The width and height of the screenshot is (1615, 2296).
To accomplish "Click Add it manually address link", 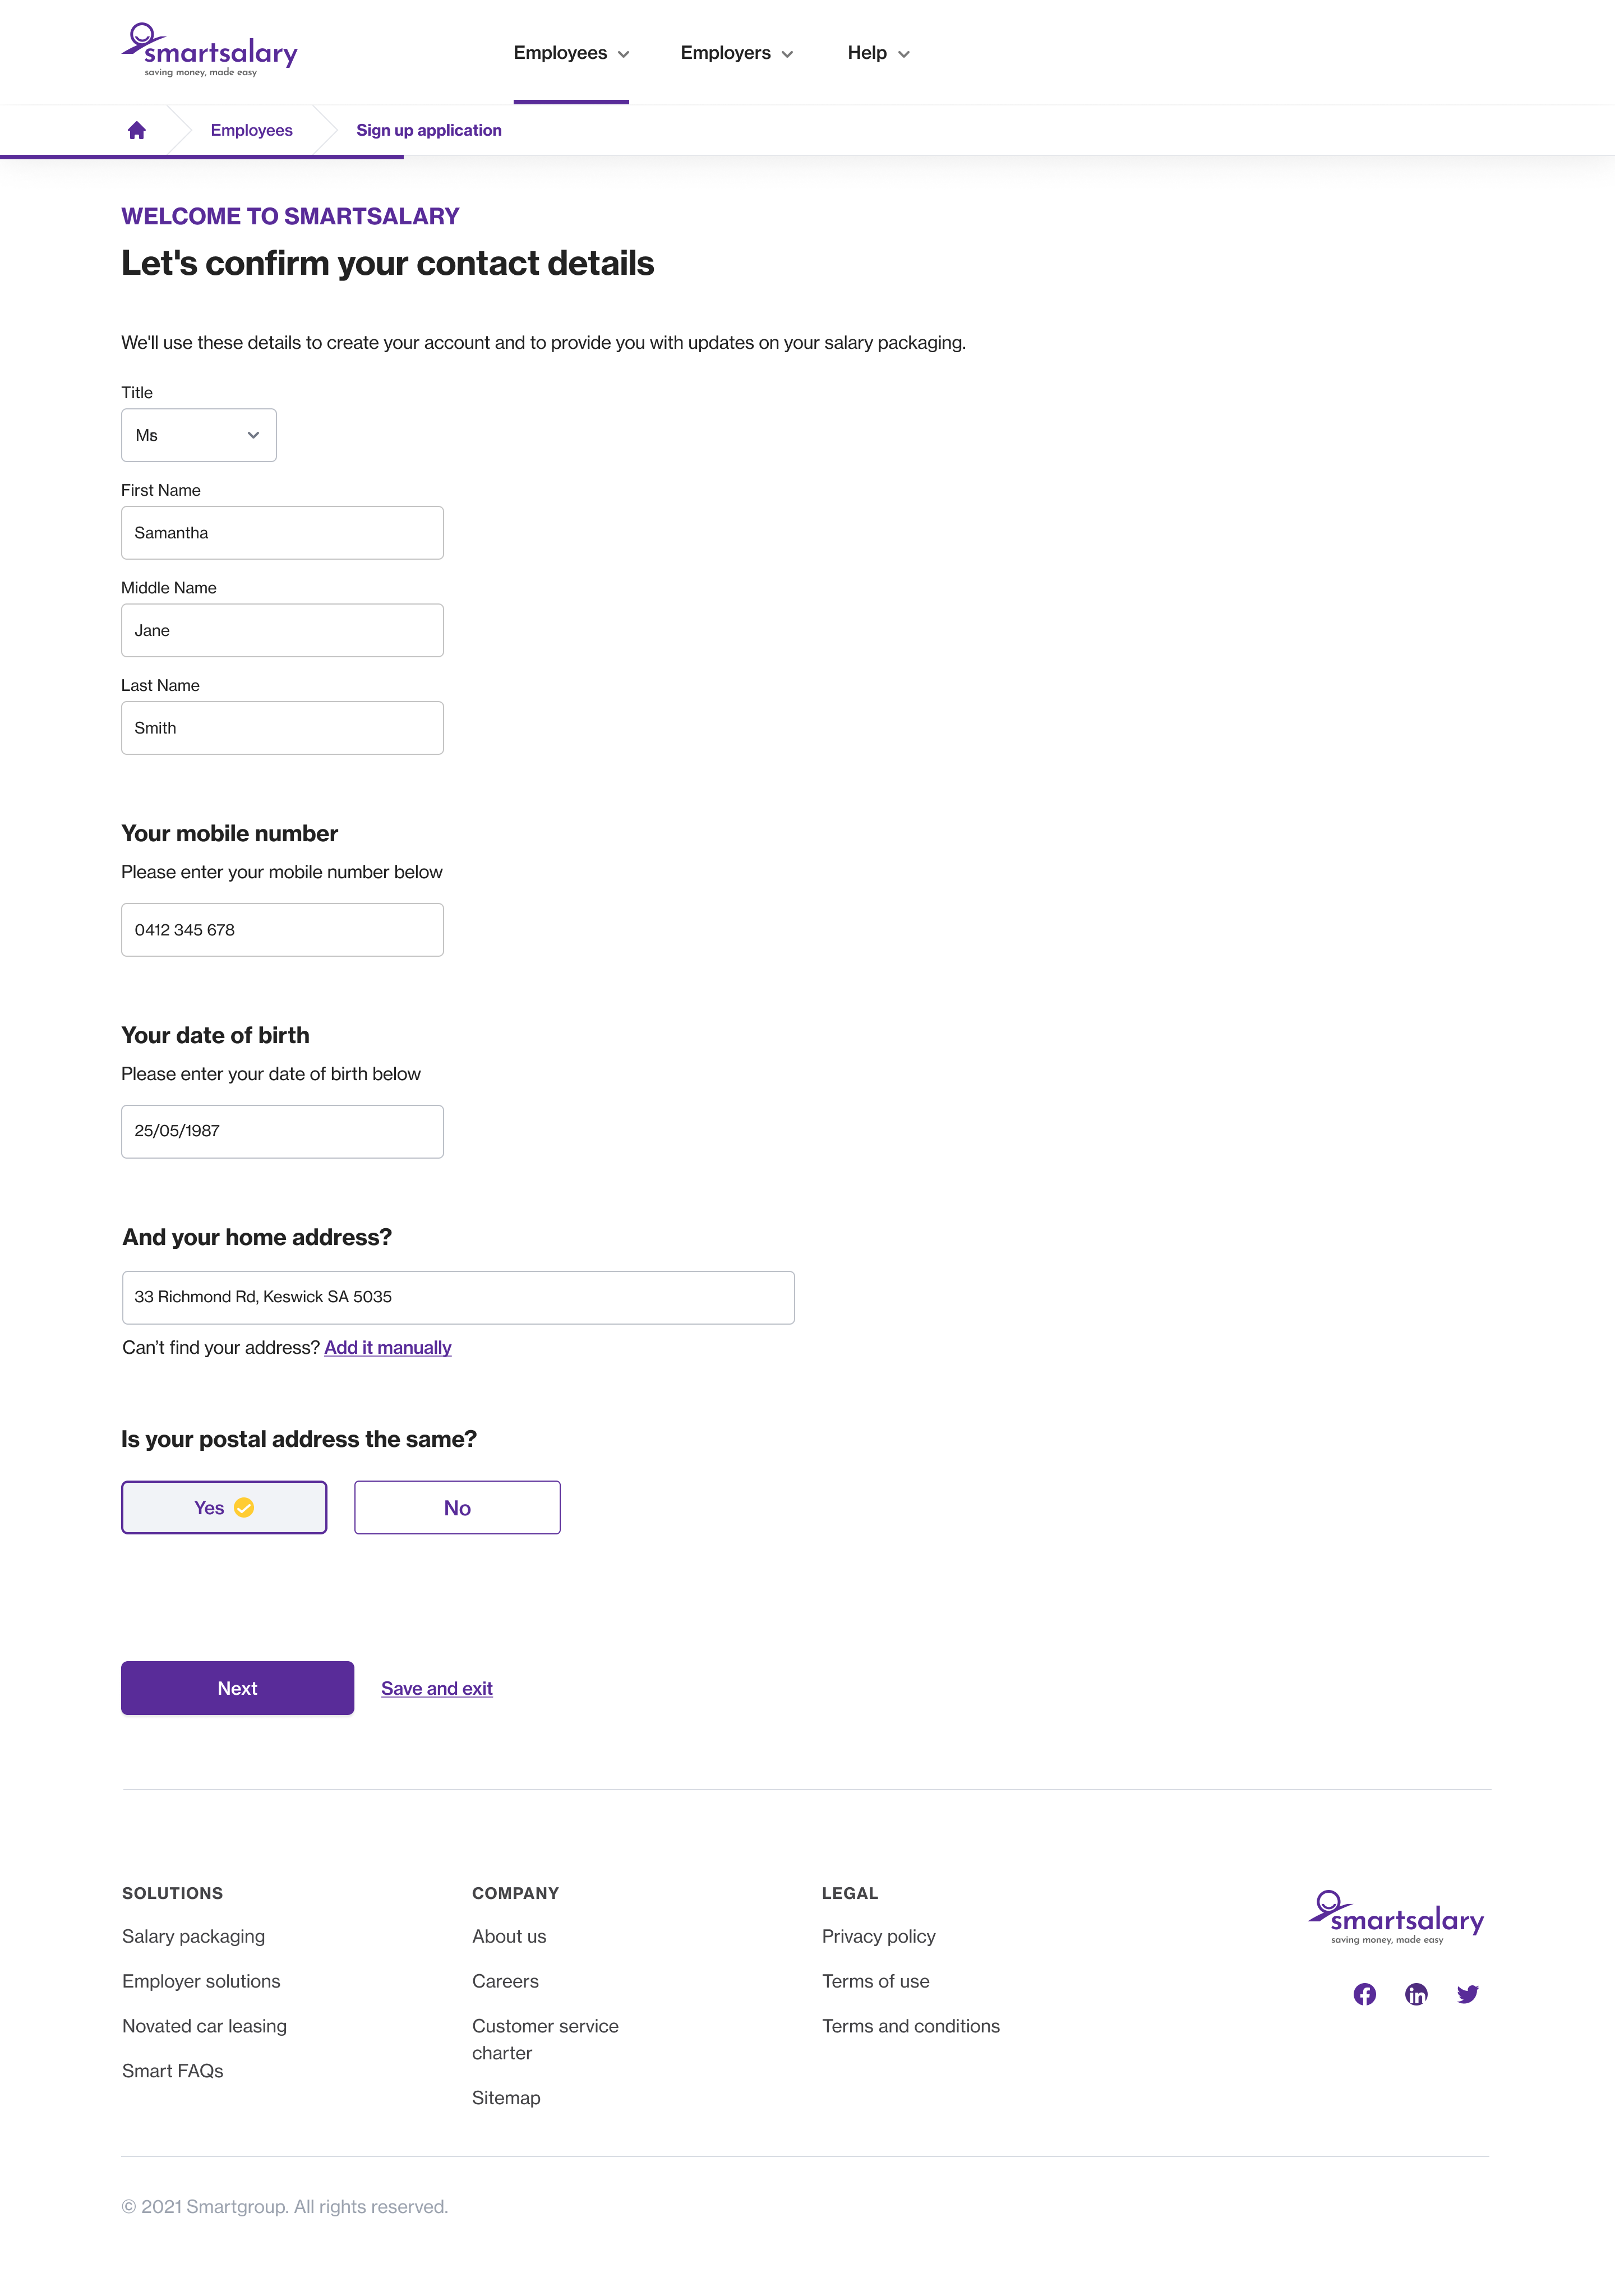I will pos(388,1347).
